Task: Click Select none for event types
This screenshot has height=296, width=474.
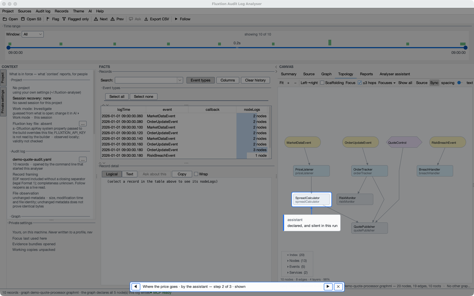Action: [x=143, y=96]
